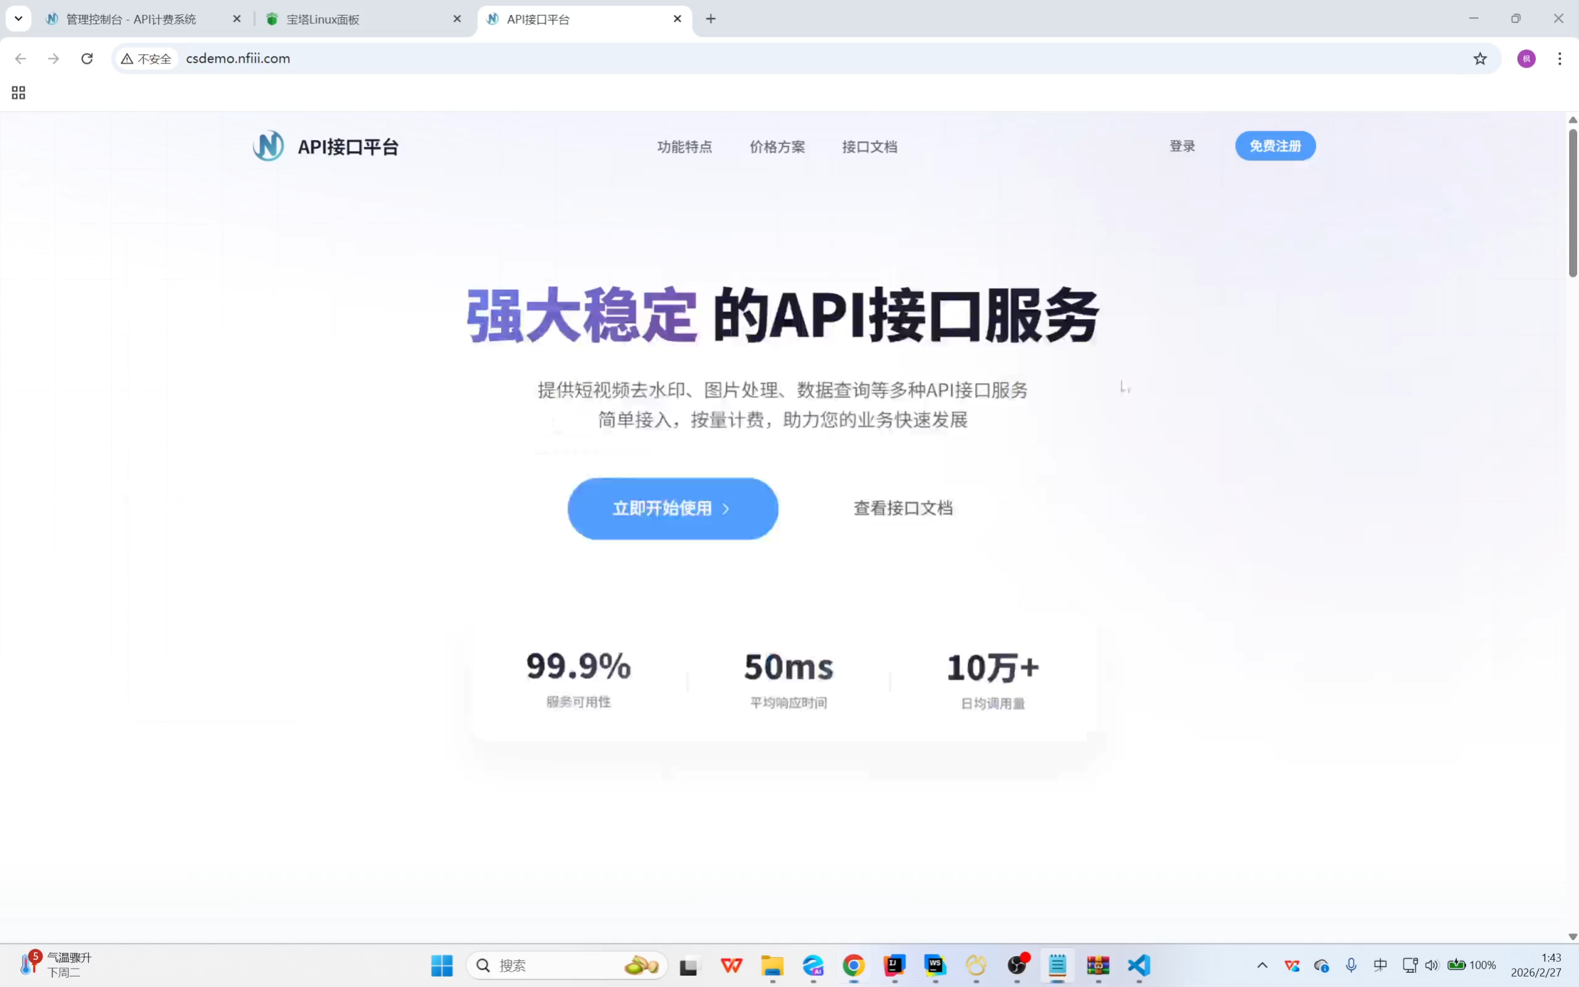Switch to the 宝塔Linux面板 tab
Image resolution: width=1579 pixels, height=987 pixels.
tap(323, 19)
